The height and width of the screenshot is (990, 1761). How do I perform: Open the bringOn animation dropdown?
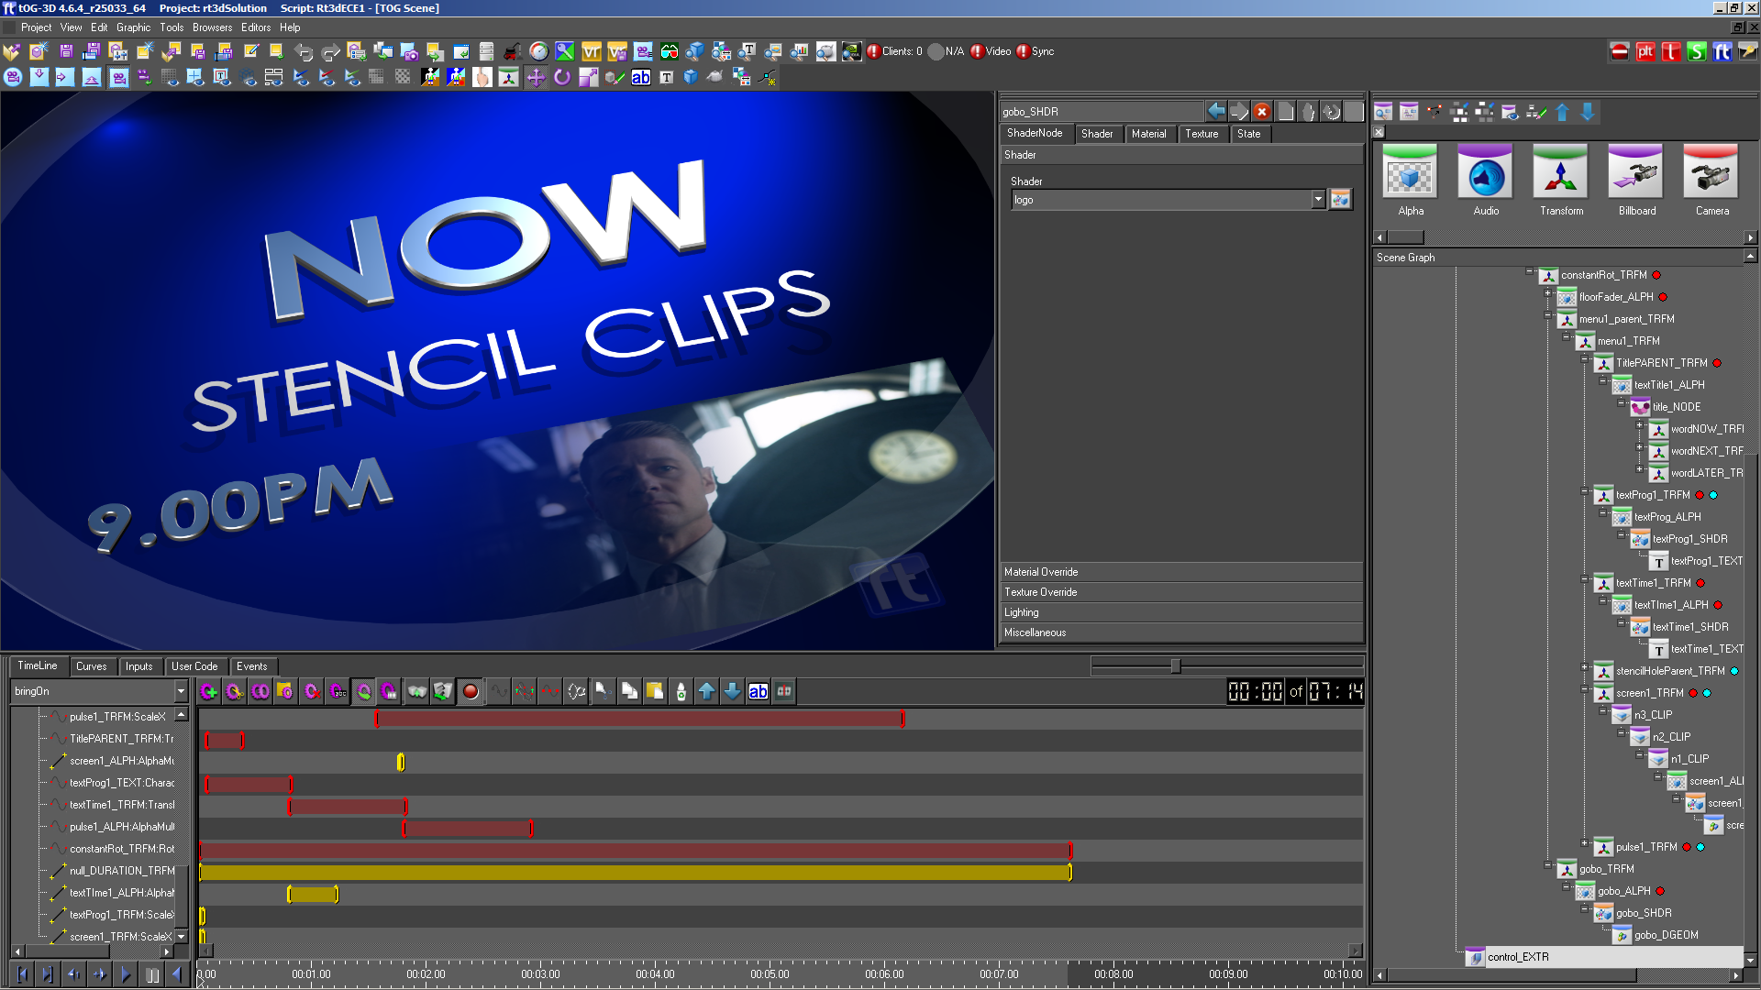[181, 692]
